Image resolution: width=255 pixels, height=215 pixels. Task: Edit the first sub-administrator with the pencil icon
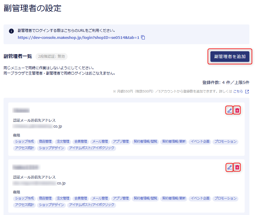click(229, 110)
